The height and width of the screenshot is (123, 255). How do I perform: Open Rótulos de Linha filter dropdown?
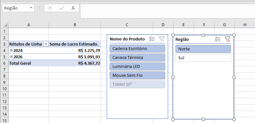(x=46, y=44)
